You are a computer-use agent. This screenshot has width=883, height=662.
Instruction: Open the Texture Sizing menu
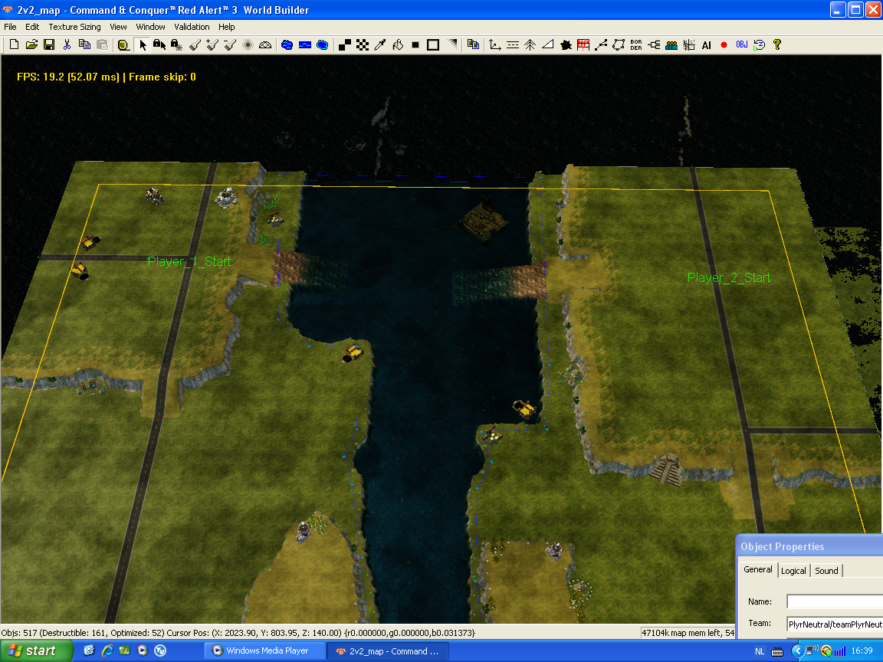[x=74, y=27]
